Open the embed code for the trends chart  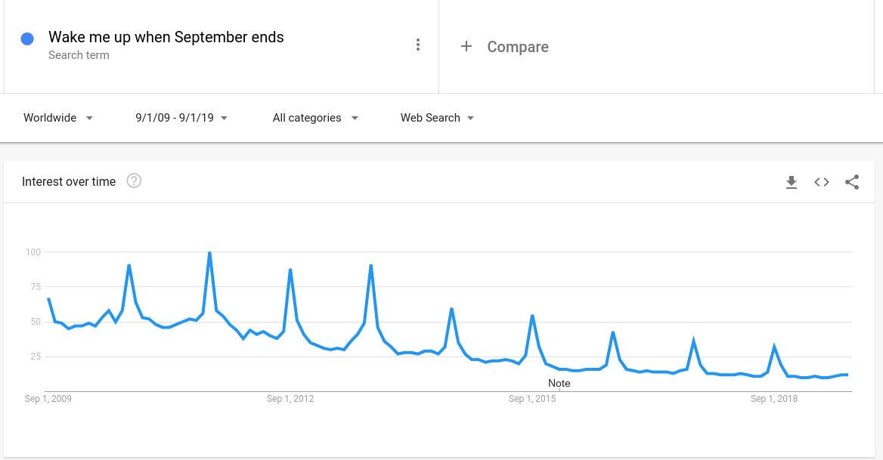click(x=822, y=182)
